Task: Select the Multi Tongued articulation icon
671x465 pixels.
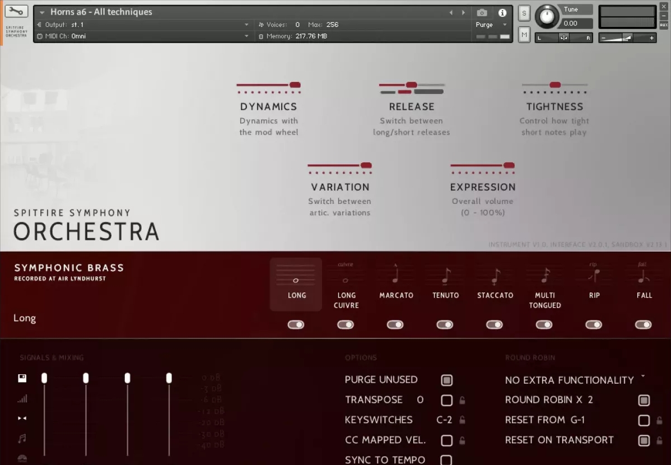Action: (x=545, y=275)
